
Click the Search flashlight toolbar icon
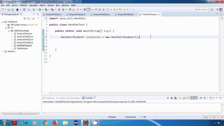point(78,9)
